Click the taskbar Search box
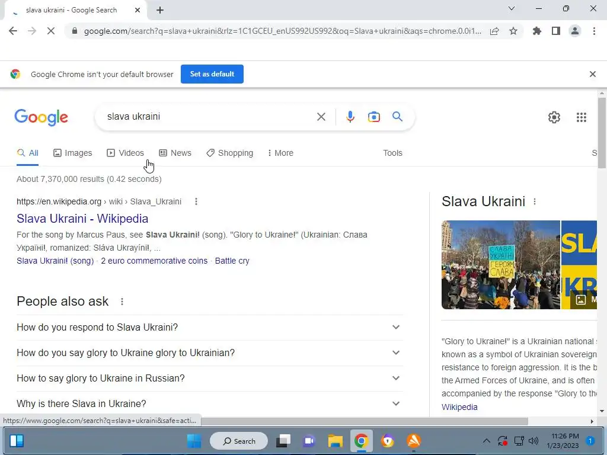The image size is (607, 455). (x=239, y=441)
